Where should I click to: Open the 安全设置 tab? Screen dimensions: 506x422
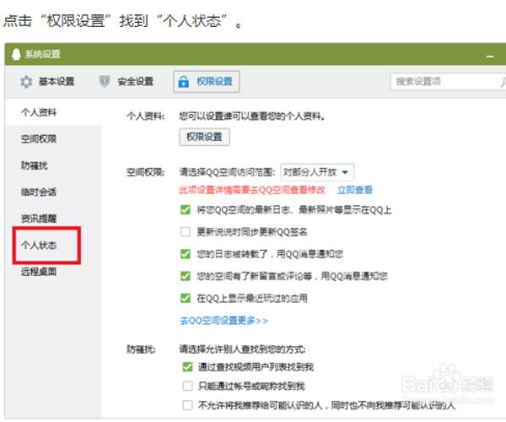point(126,82)
